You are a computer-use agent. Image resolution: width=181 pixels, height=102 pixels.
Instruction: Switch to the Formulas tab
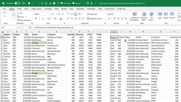[48, 9]
